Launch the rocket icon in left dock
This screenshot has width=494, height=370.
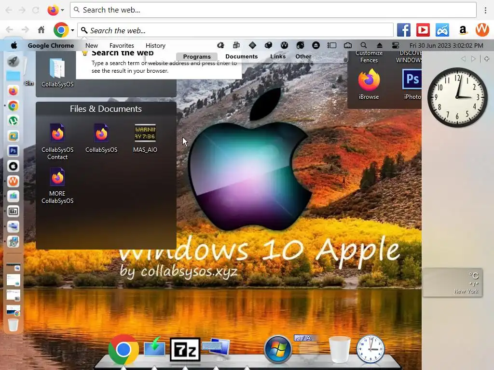tap(13, 61)
